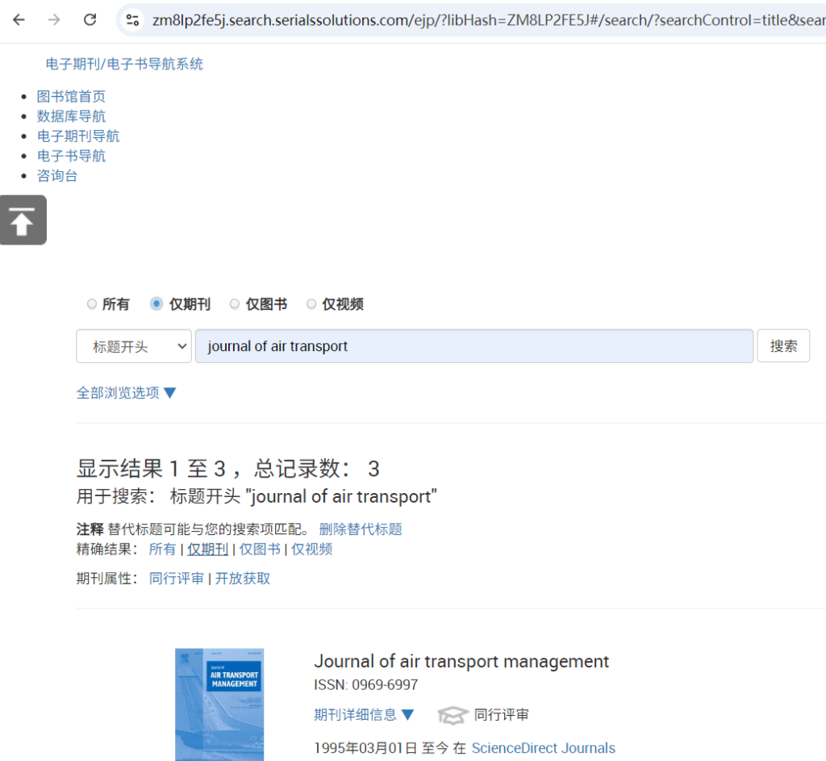
Task: Open the 标题开头 search type dropdown
Action: [x=134, y=346]
